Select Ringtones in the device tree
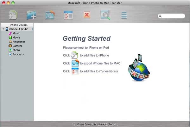190x127 pixels. click(x=19, y=42)
